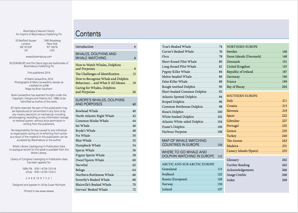The image size is (298, 213).
Task: Open the Gibraltar entry
Action: [257, 121]
